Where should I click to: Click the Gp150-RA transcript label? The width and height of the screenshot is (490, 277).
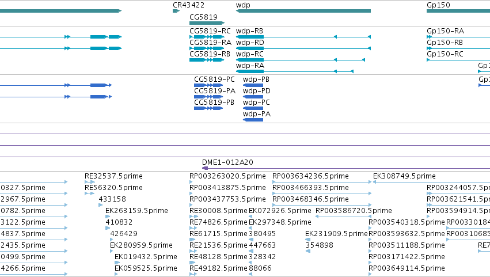(445, 31)
